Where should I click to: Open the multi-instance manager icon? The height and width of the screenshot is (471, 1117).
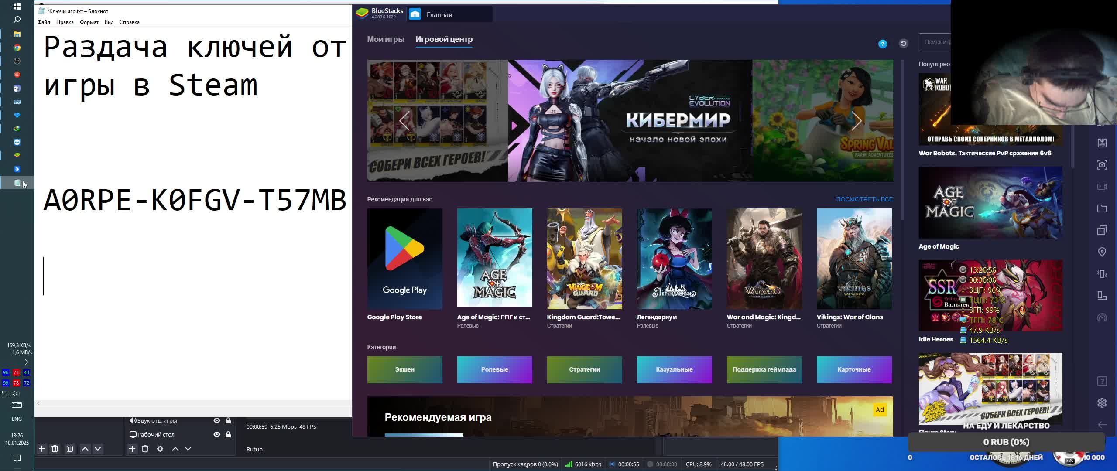pos(1102,230)
